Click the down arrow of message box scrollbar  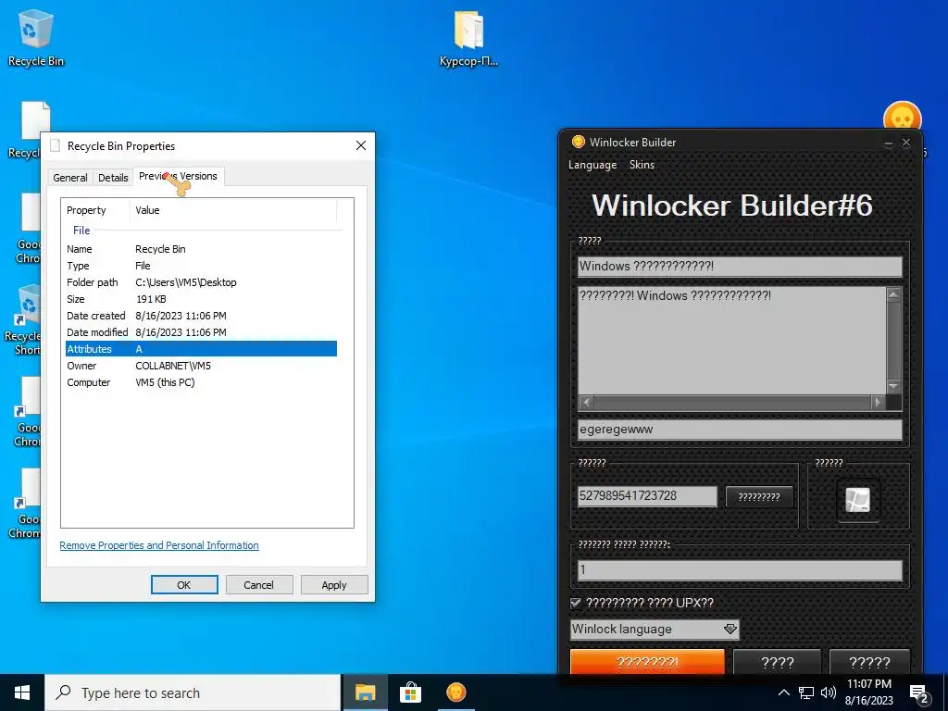[x=893, y=386]
